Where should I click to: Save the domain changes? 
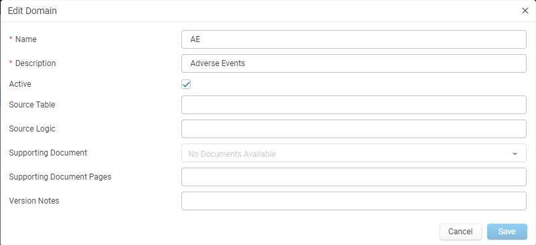coord(507,232)
